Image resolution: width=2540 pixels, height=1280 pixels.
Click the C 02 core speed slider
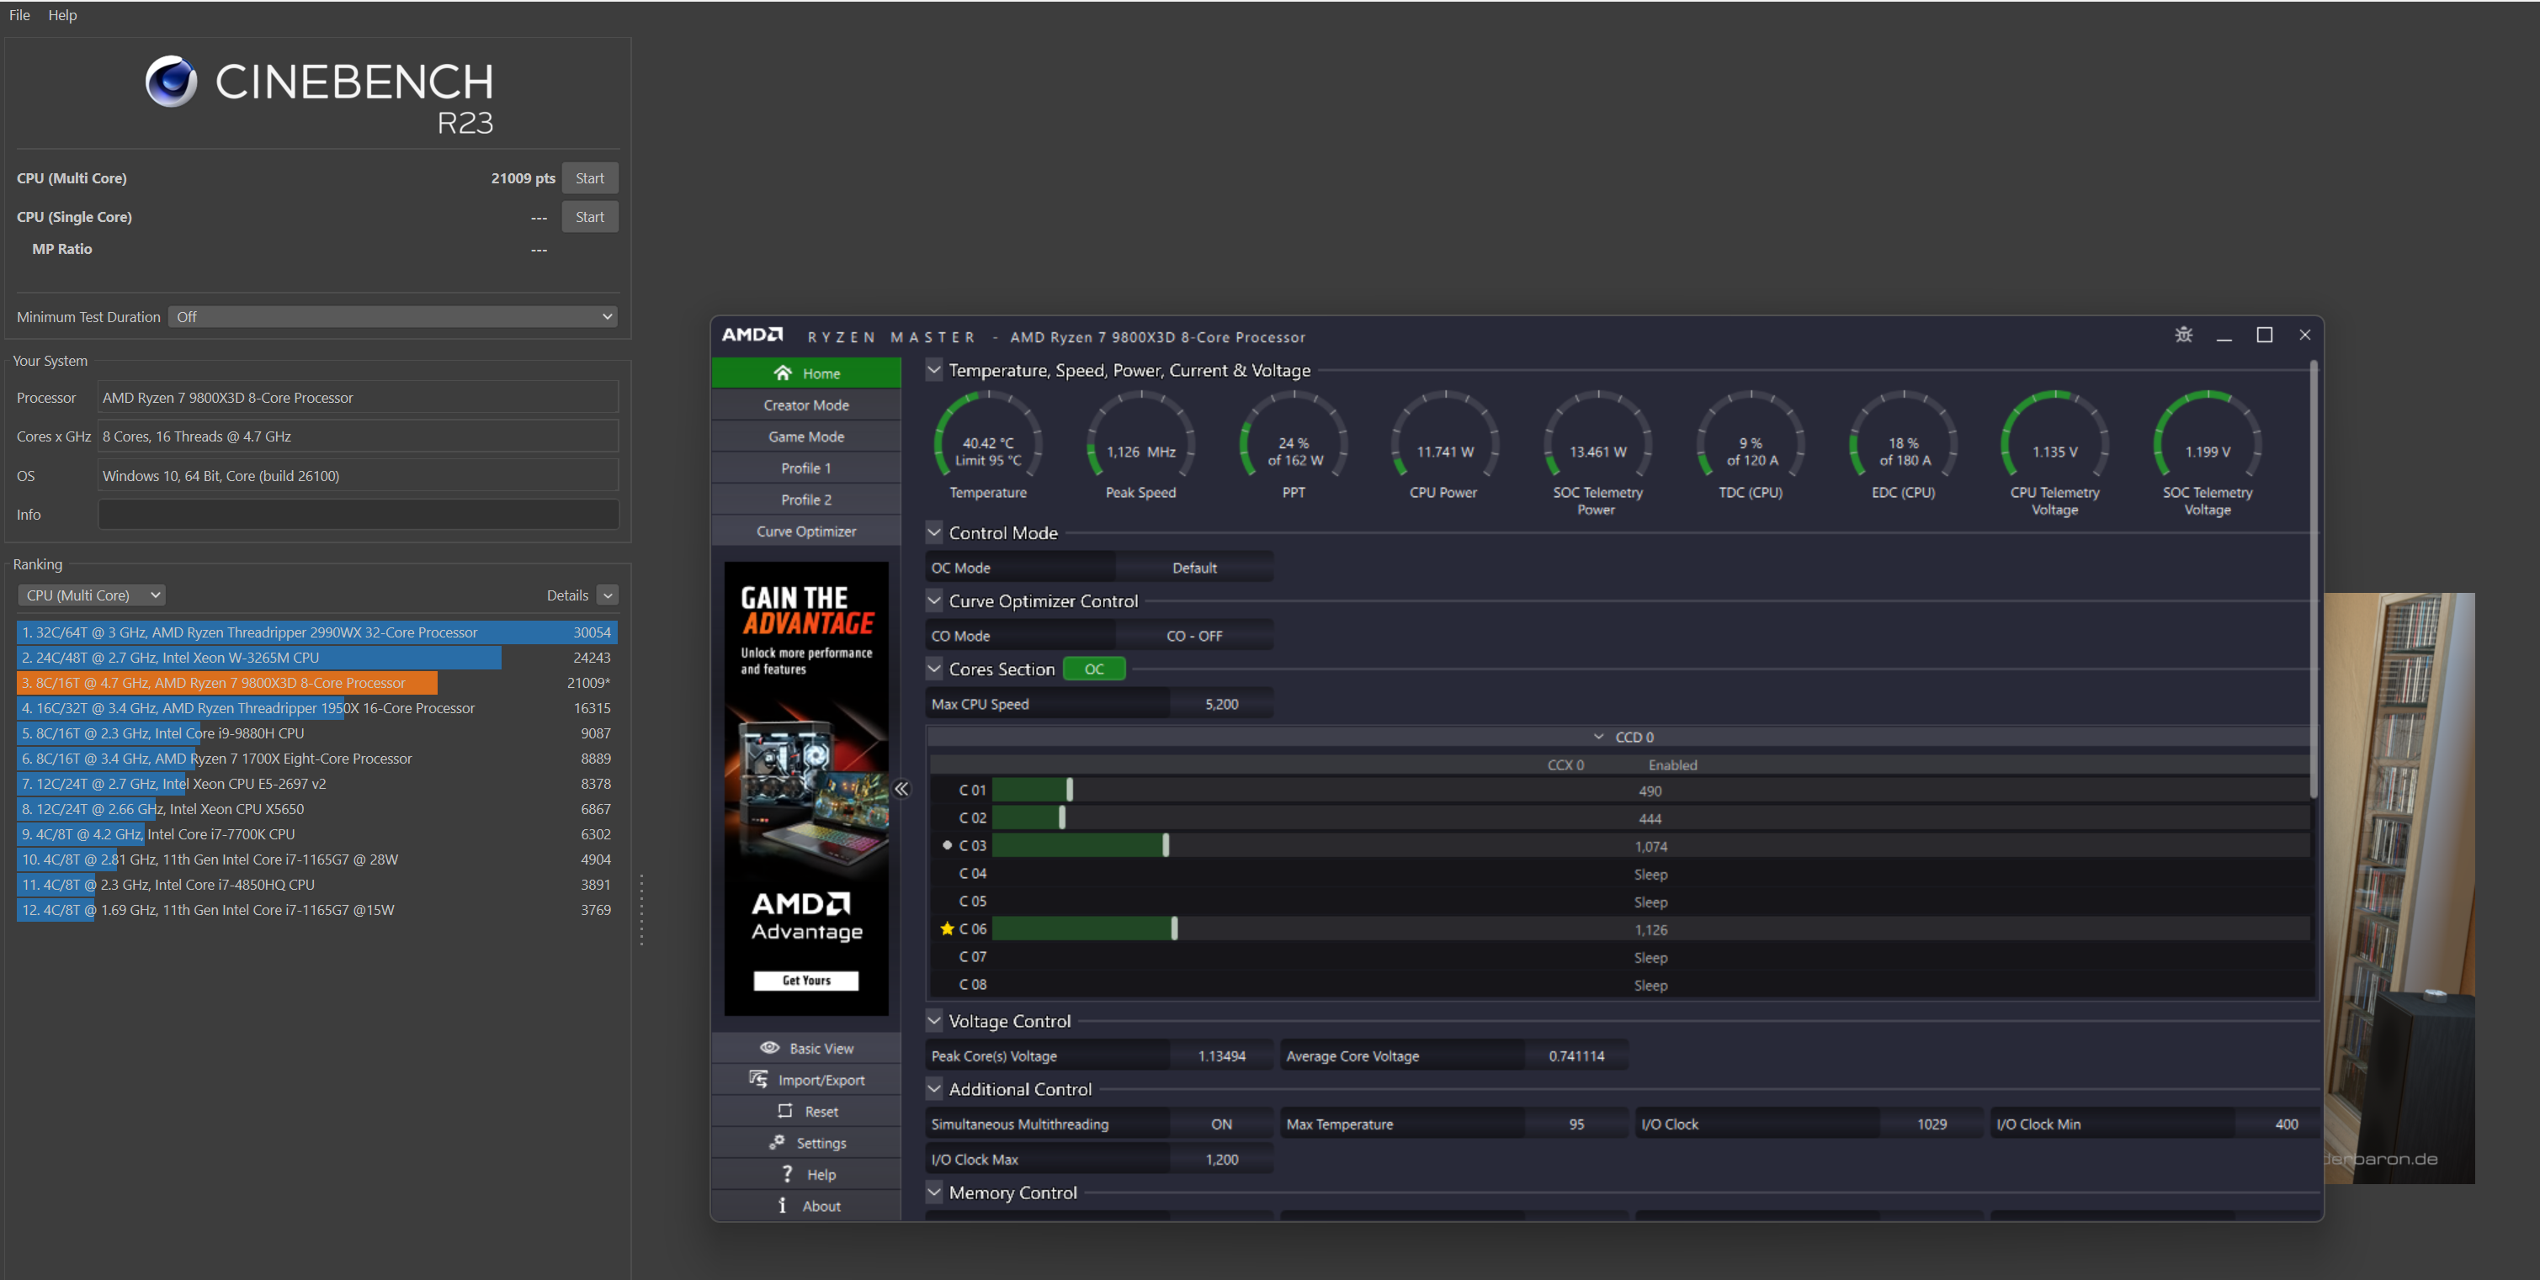click(1062, 817)
